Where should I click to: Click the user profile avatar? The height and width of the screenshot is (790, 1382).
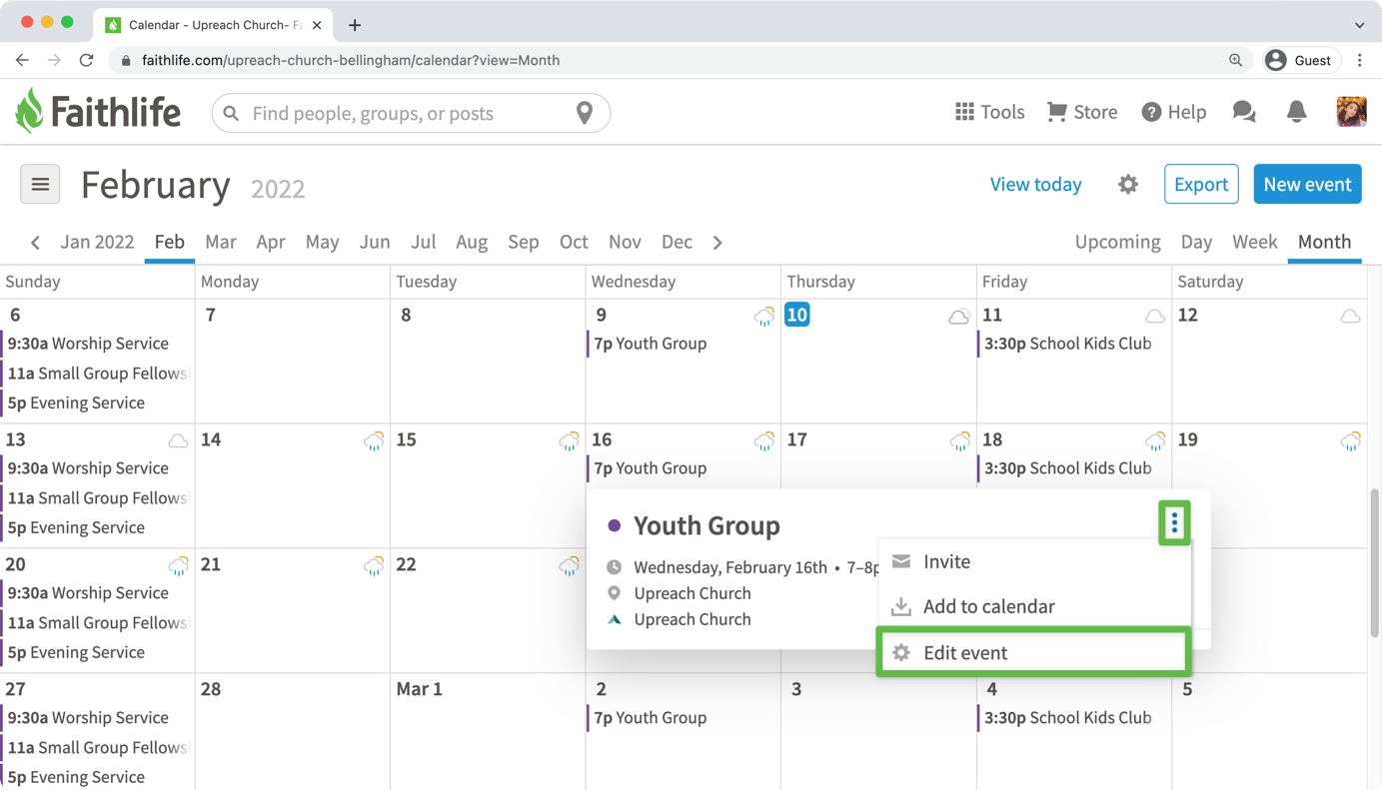pyautogui.click(x=1351, y=112)
